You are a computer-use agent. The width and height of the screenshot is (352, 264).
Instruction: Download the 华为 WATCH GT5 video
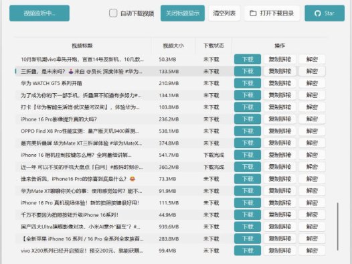click(248, 83)
